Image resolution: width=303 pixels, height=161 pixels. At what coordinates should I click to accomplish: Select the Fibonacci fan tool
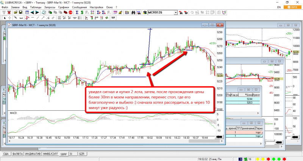(64, 18)
